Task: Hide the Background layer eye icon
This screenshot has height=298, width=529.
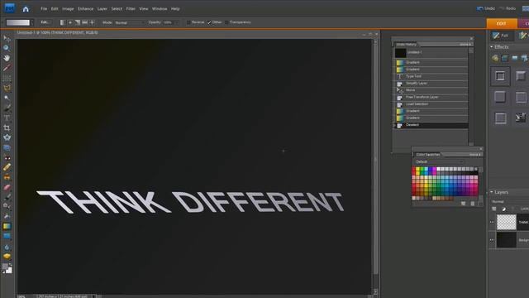Action: tap(492, 240)
